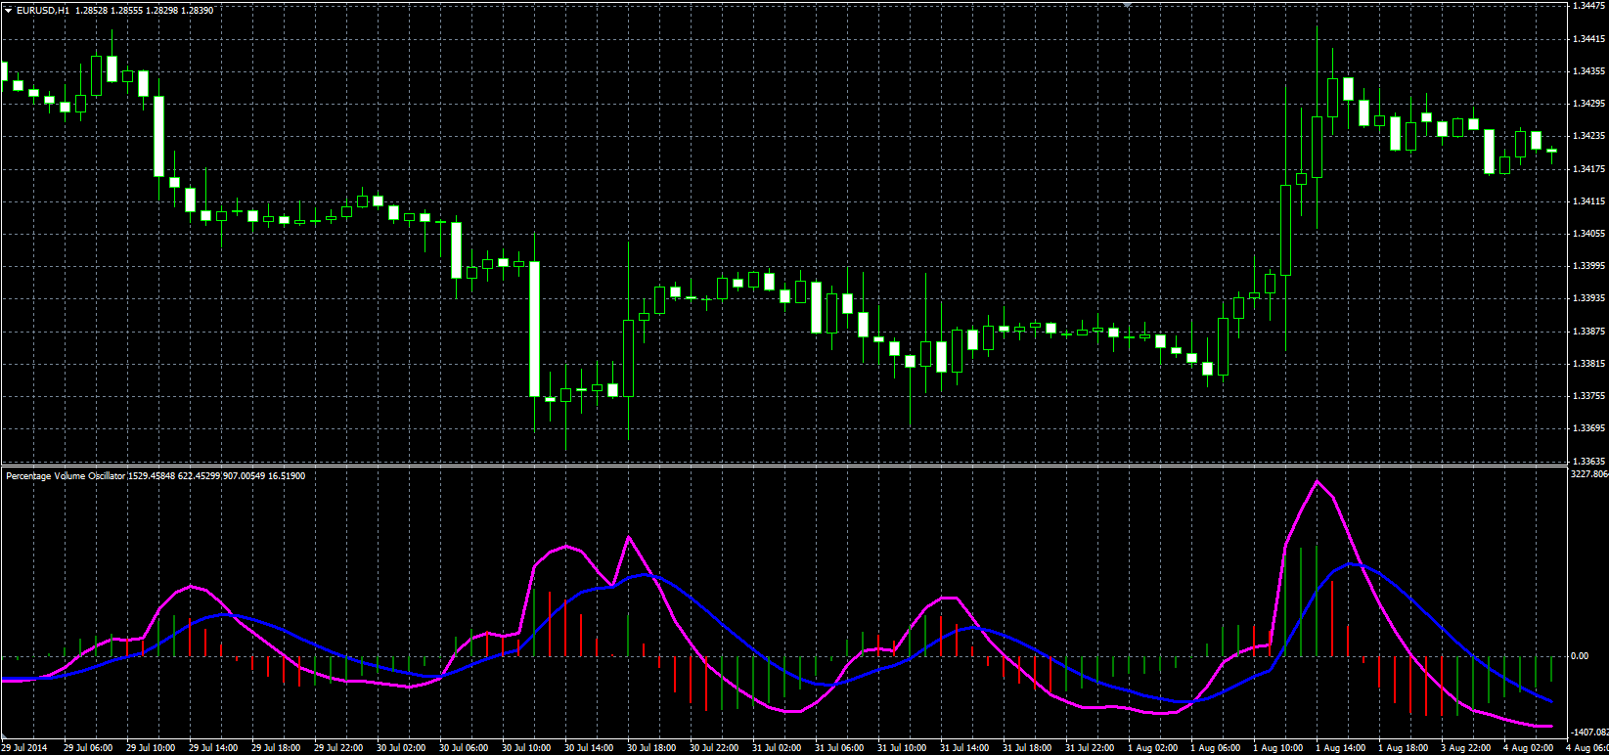This screenshot has height=755, width=1609.
Task: Click the 1.34055 price scale label
Action: (x=1588, y=234)
